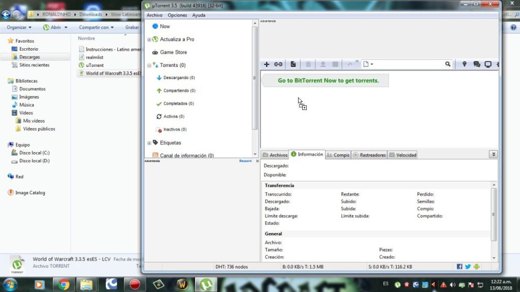The height and width of the screenshot is (292, 520).
Task: Remove torrent using the trash icon
Action: click(308, 64)
